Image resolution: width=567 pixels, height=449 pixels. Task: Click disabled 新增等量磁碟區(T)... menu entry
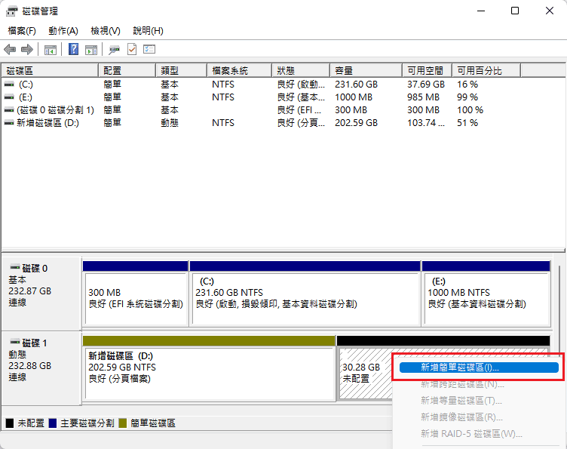(461, 401)
